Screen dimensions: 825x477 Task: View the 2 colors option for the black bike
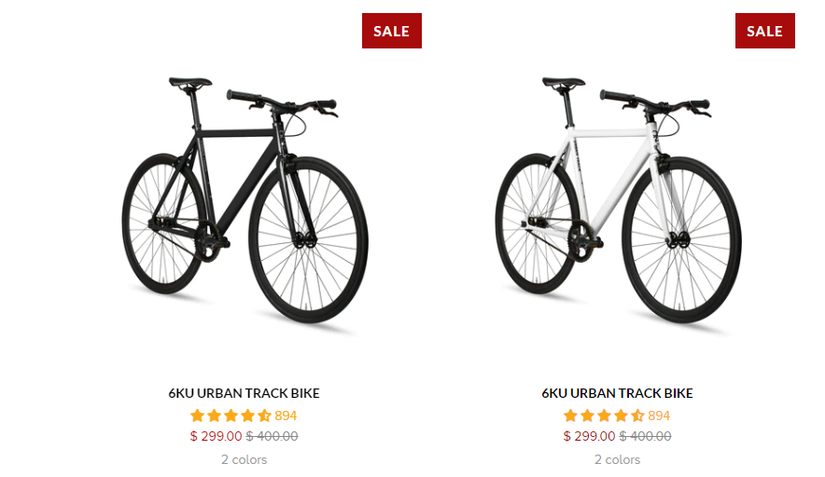(x=245, y=459)
